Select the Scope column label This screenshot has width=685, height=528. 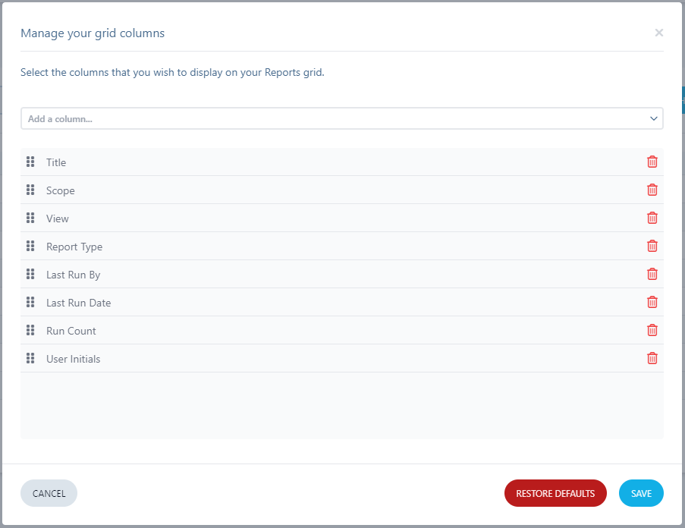tap(60, 191)
